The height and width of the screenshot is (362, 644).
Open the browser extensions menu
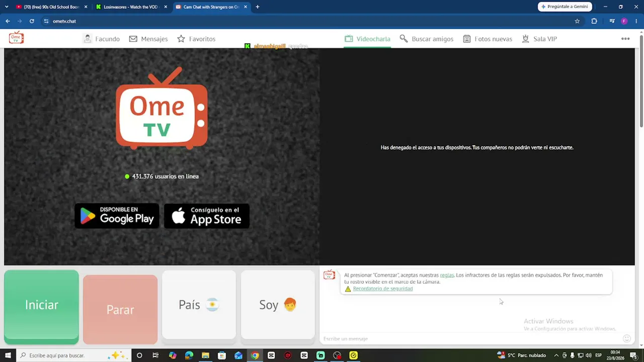click(x=594, y=21)
